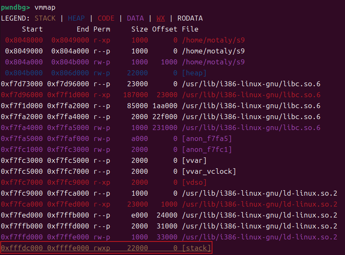Click the STACK label in the legend
This screenshot has height=255, width=345.
point(45,19)
